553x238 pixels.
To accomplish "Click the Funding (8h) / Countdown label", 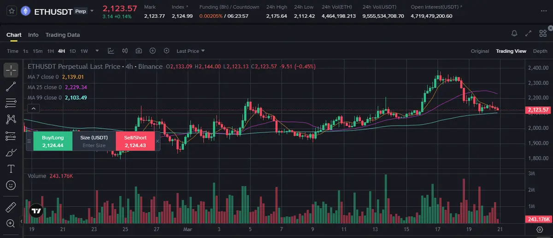I will tap(229, 7).
